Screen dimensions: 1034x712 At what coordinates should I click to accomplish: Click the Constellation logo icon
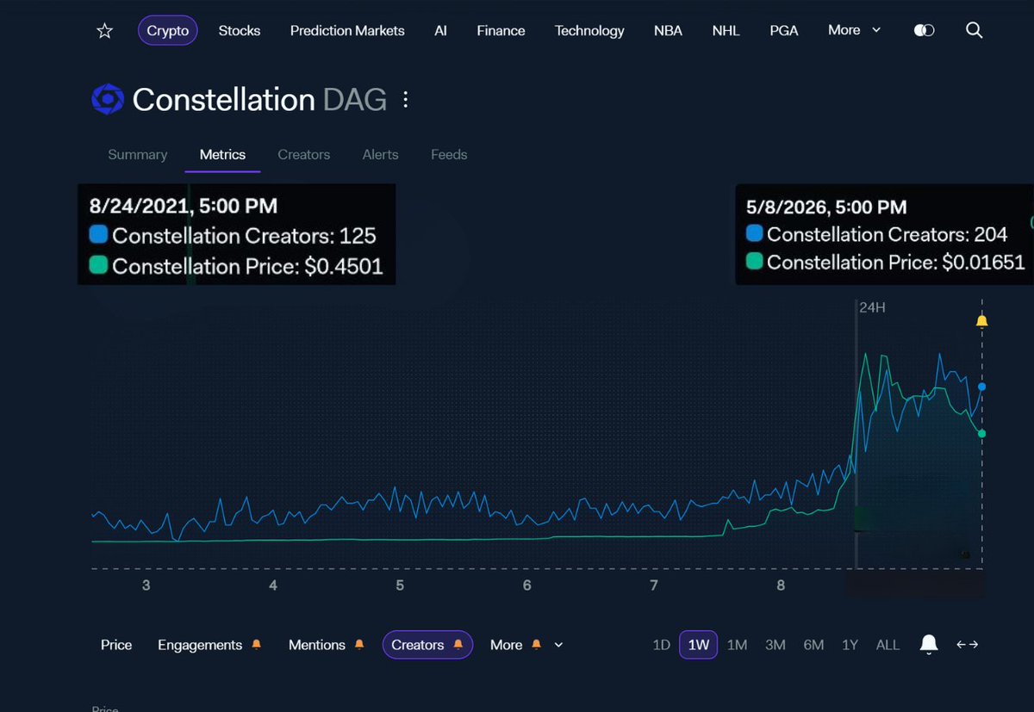[108, 100]
